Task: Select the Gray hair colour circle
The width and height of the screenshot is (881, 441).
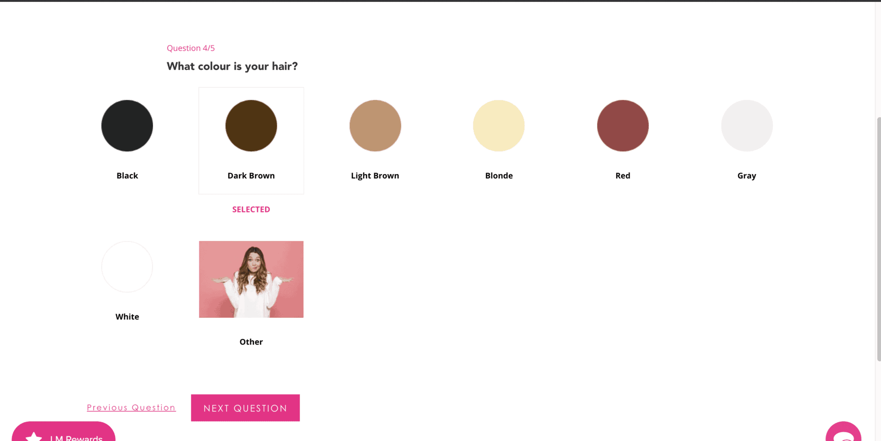Action: pos(747,126)
